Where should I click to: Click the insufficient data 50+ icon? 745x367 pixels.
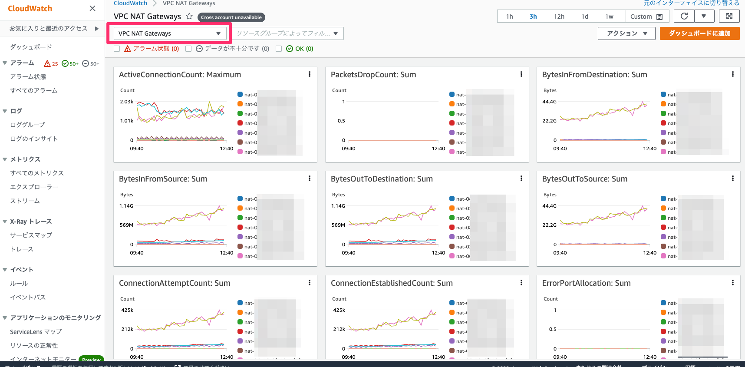tap(91, 63)
